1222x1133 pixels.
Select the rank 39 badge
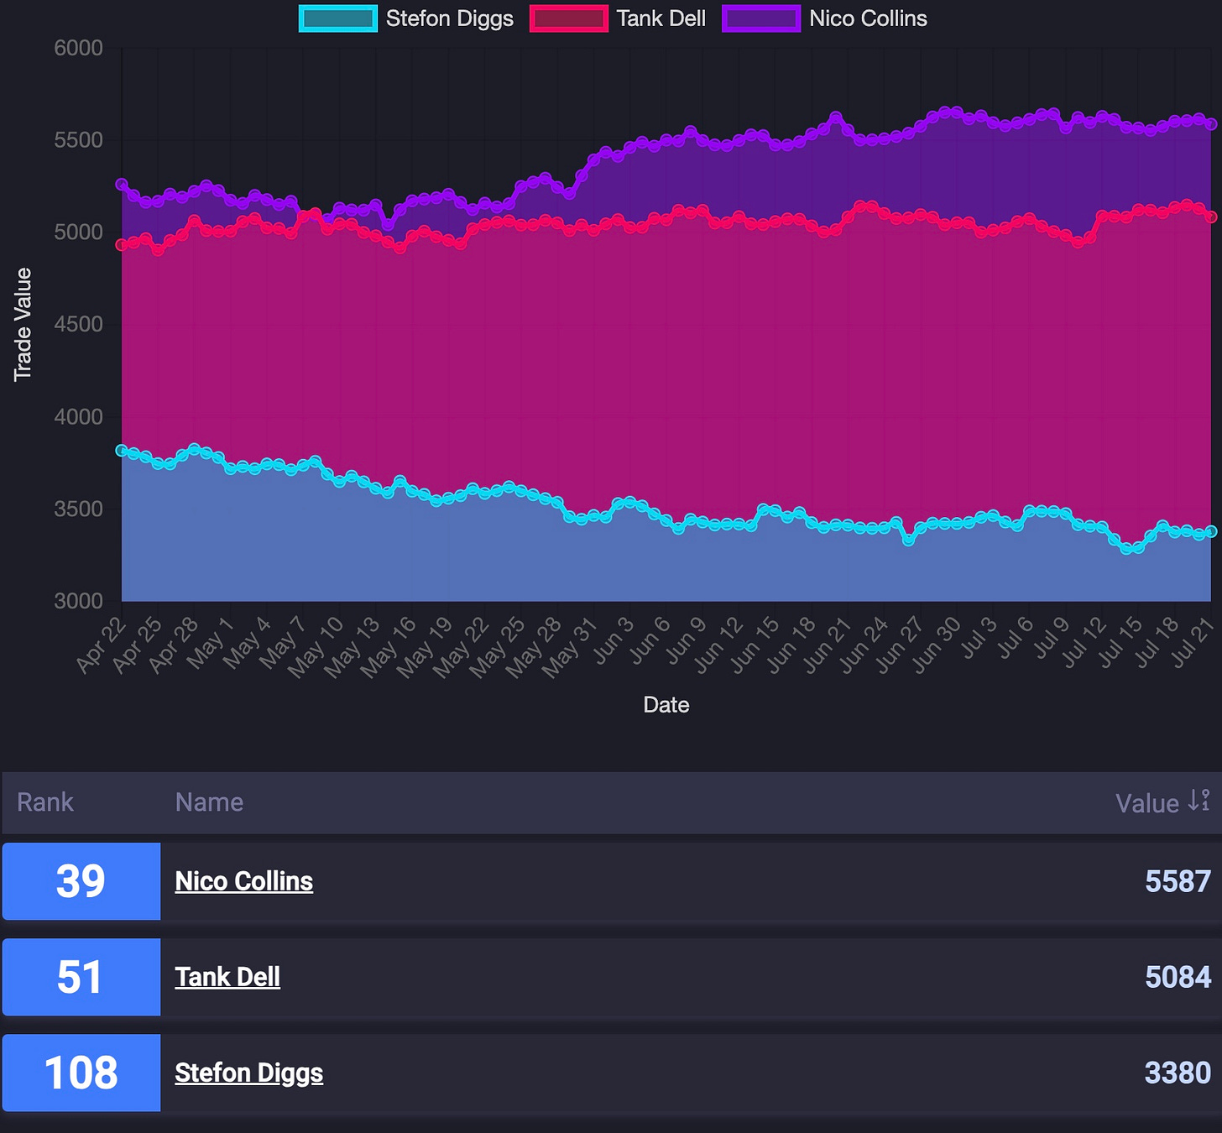81,881
